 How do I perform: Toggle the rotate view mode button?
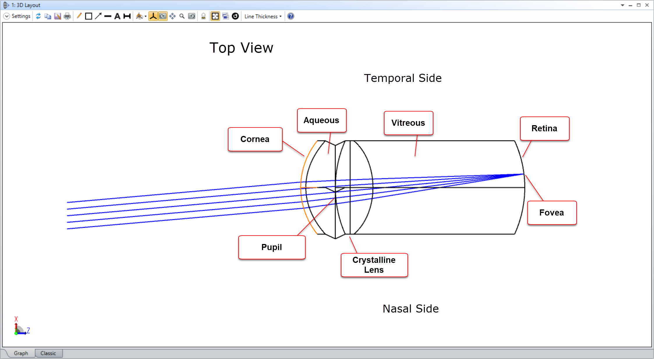tap(163, 16)
